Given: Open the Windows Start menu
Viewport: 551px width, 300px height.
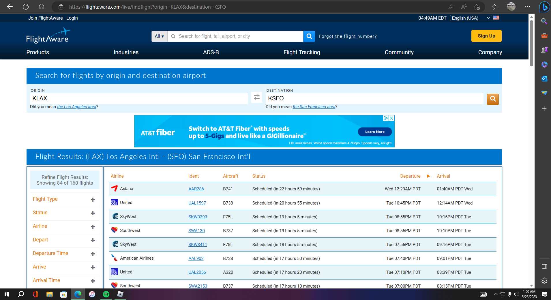Looking at the screenshot, I should [x=7, y=294].
